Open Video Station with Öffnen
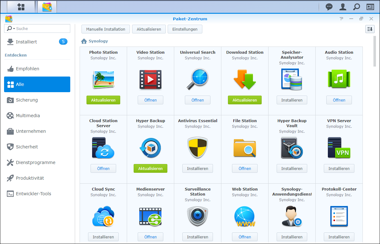This screenshot has width=380, height=244. pyautogui.click(x=151, y=100)
